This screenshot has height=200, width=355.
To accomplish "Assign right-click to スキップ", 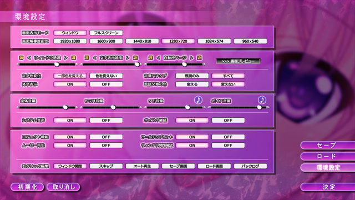I will click(x=106, y=166).
